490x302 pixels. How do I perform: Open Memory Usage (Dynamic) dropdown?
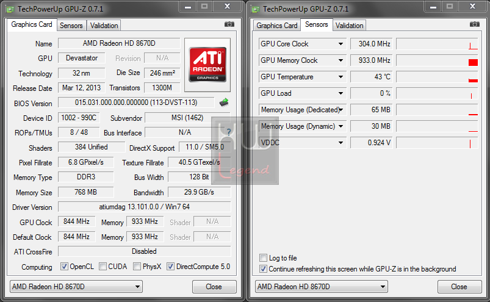(x=340, y=126)
